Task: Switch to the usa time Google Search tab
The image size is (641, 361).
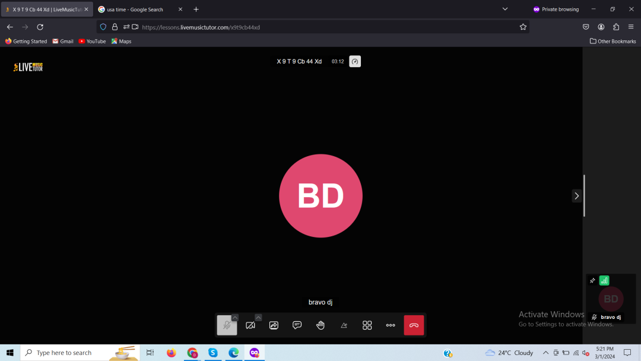Action: click(x=135, y=9)
